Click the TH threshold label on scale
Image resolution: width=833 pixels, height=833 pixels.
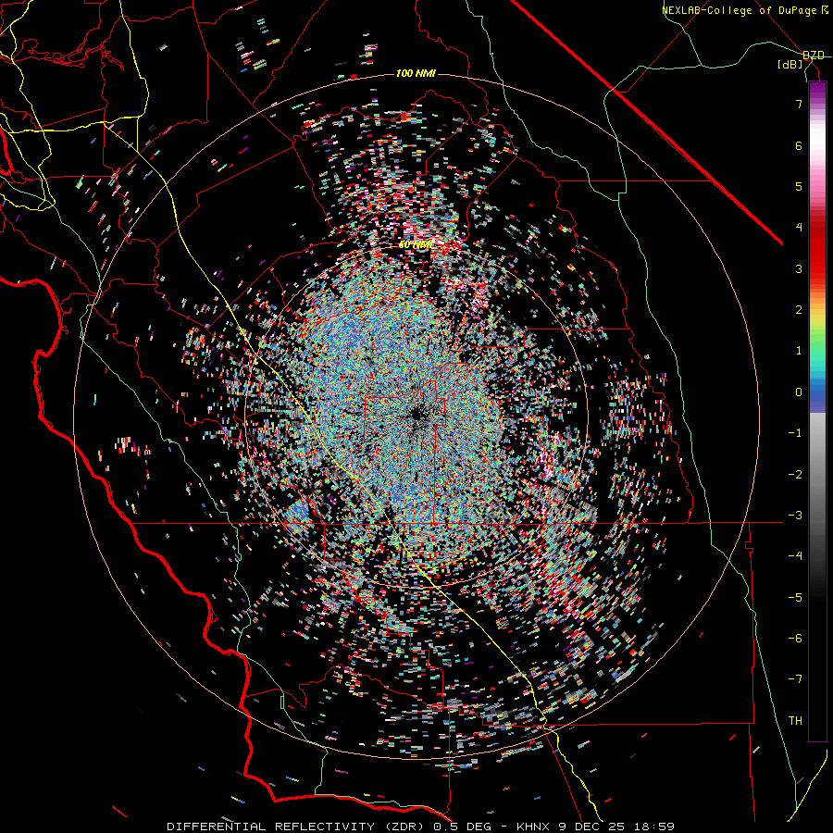[795, 720]
